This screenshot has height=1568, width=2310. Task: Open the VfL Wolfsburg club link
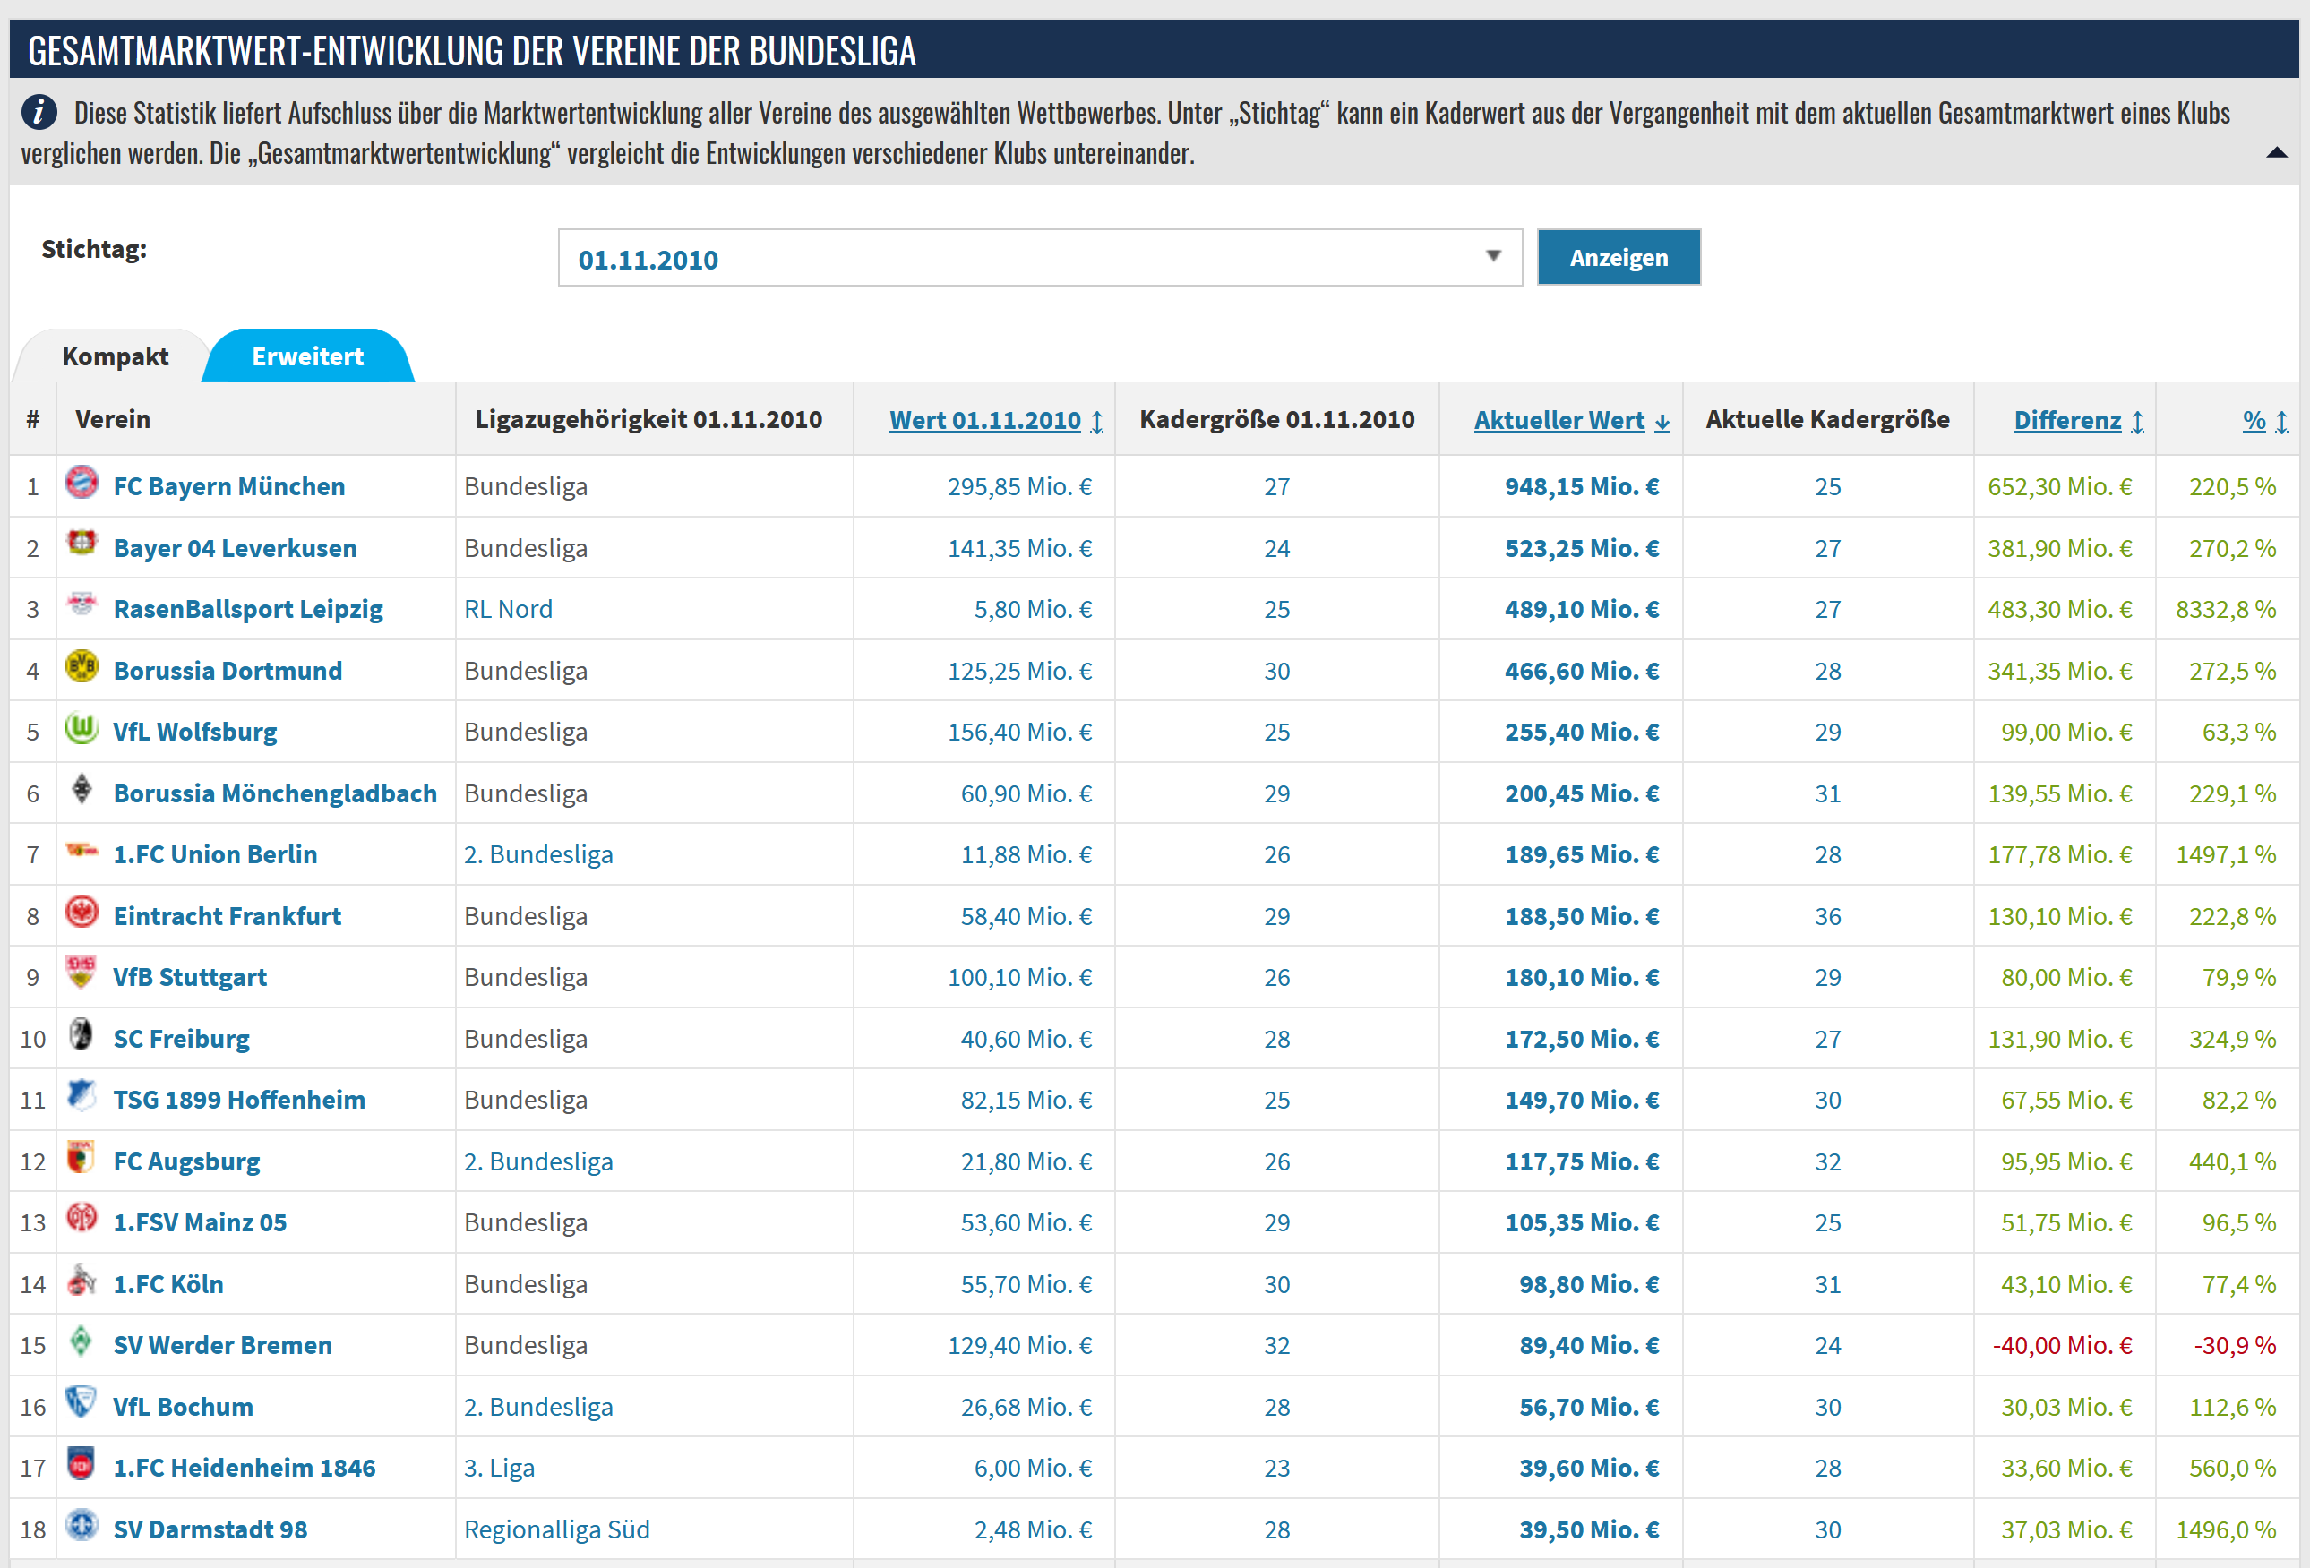click(195, 733)
